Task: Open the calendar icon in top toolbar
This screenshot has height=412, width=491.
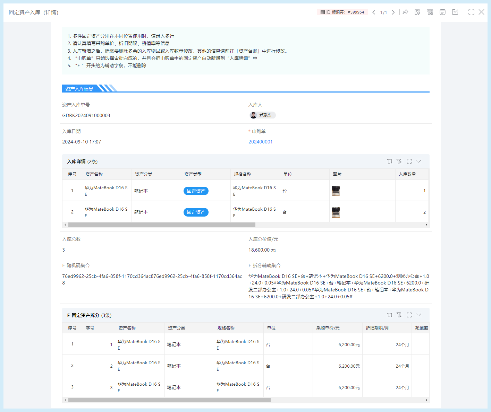Action: click(442, 12)
